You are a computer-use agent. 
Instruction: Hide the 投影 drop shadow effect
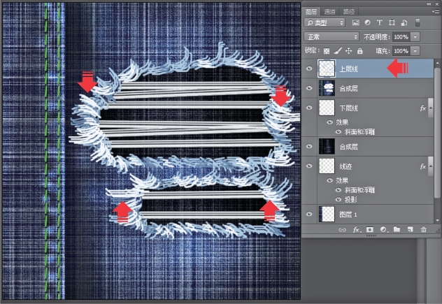(338, 199)
